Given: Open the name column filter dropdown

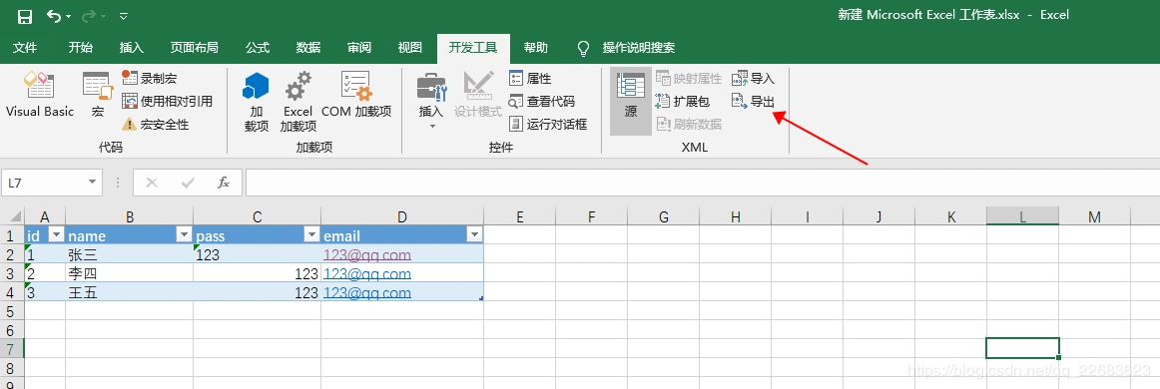Looking at the screenshot, I should coord(185,235).
